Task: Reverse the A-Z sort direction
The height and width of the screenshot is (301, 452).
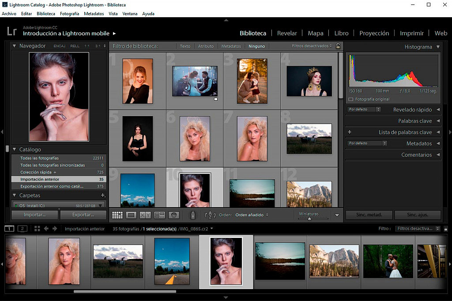Action: point(210,215)
